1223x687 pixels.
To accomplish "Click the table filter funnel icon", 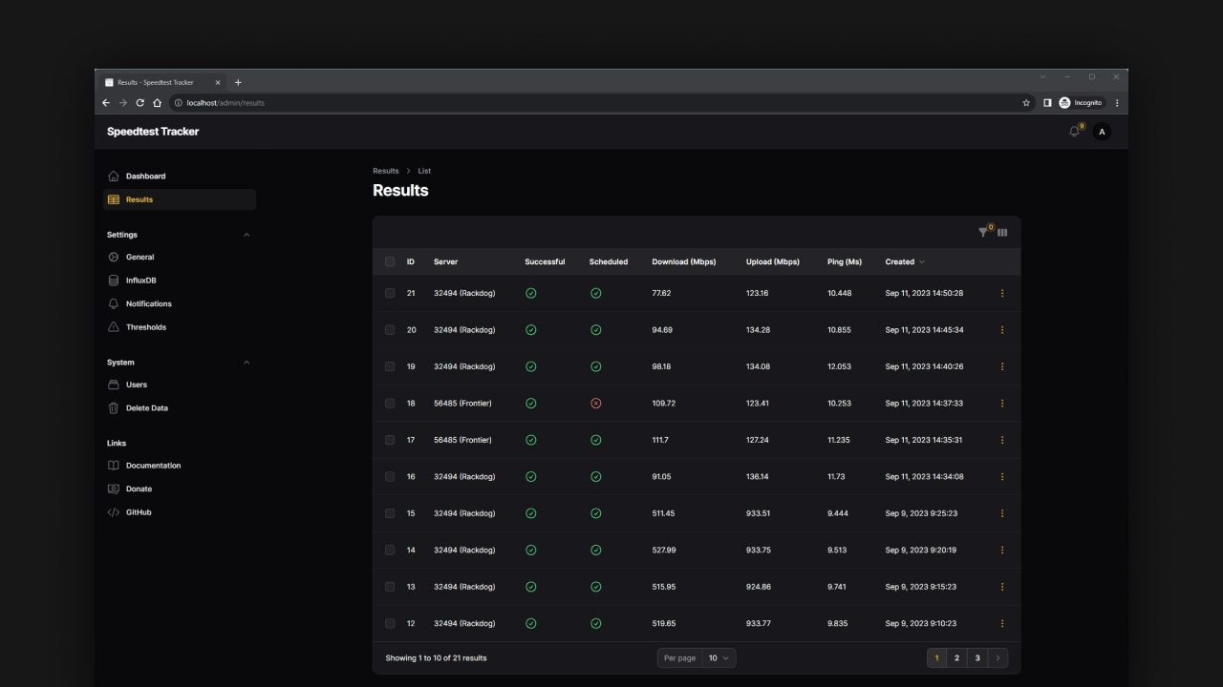I will point(983,232).
